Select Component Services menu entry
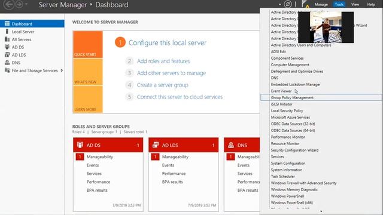The image size is (383, 215). 287,59
